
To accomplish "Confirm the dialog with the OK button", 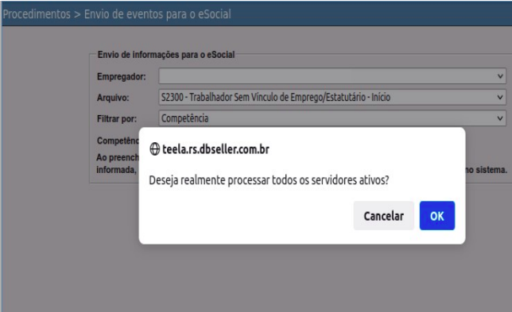I will click(437, 215).
